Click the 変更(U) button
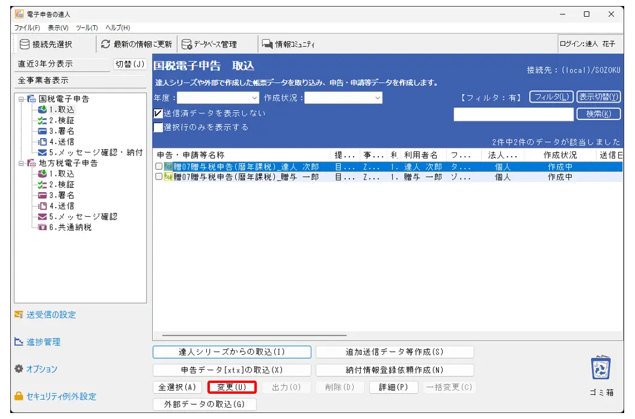This screenshot has height=419, width=635. tap(232, 387)
